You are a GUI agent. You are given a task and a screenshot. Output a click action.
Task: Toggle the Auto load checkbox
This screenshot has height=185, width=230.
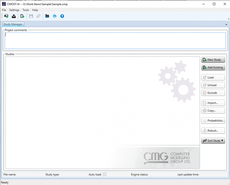pos(105,174)
